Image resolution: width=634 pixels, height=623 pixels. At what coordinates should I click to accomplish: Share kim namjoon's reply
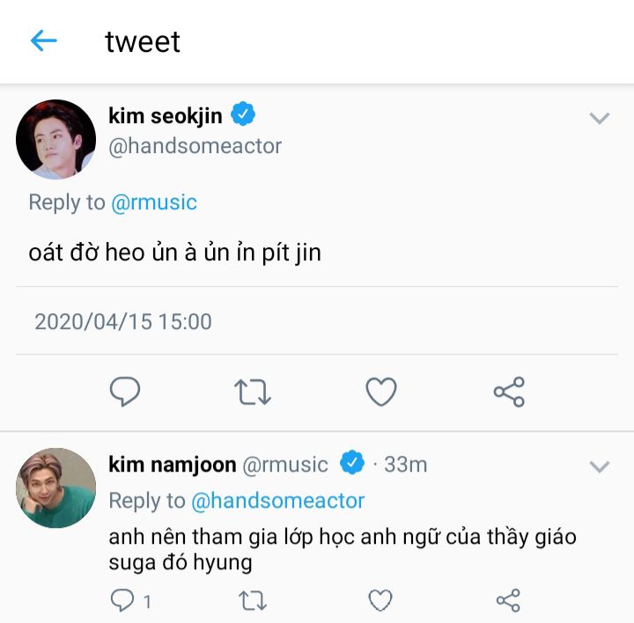(508, 600)
